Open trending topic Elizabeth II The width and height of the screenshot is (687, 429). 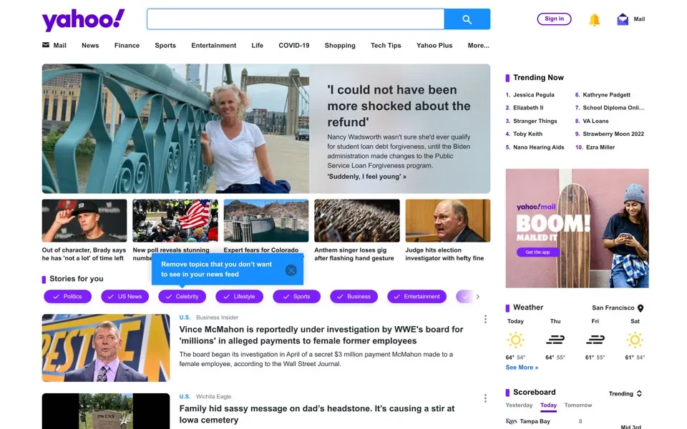(x=528, y=108)
